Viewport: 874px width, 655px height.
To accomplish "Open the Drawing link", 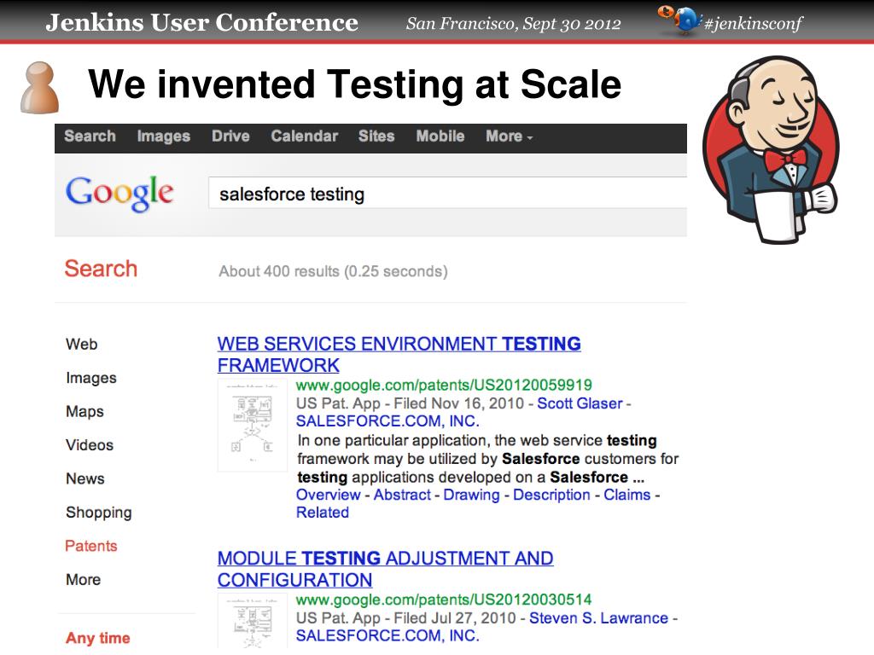I will 471,495.
